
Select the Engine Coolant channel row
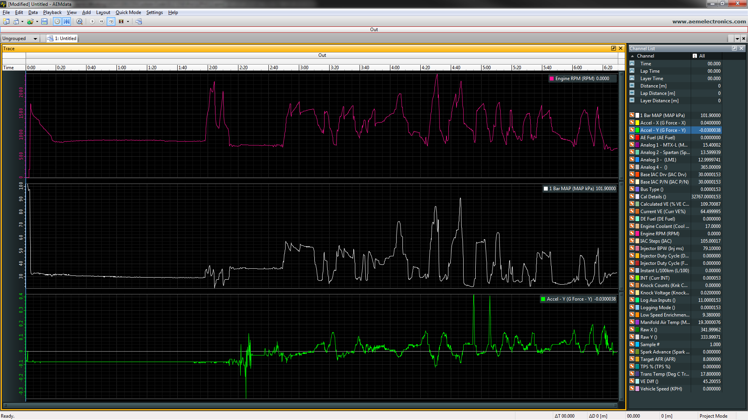pos(675,226)
